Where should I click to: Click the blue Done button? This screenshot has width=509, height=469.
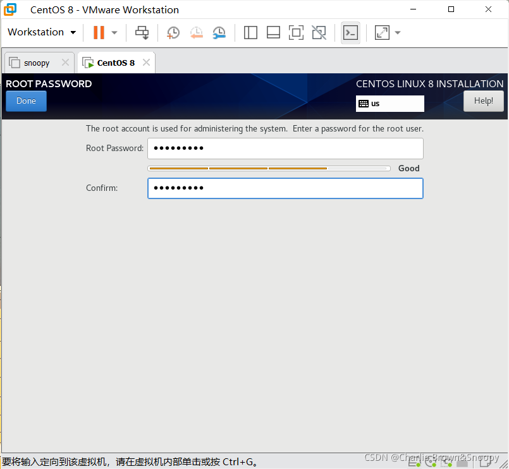[27, 101]
